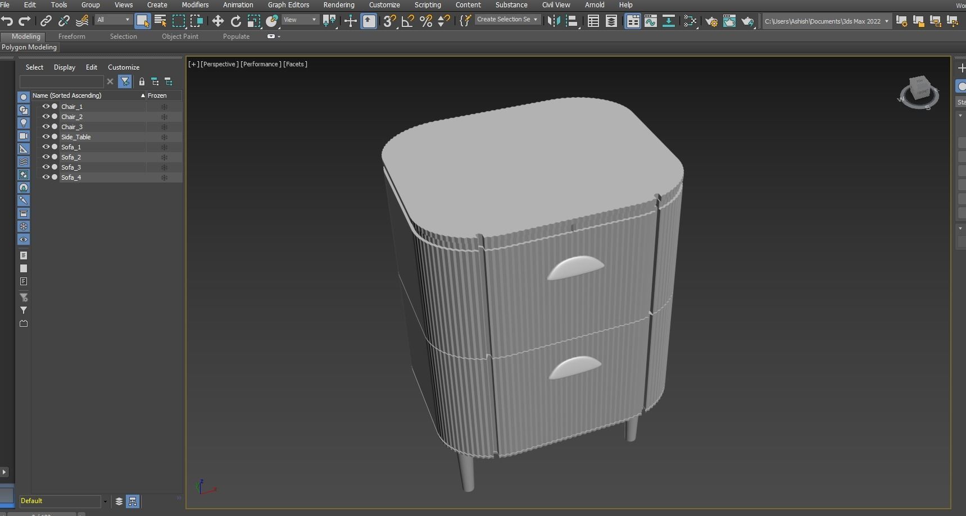
Task: Switch to the Object Paint ribbon tab
Action: click(180, 36)
